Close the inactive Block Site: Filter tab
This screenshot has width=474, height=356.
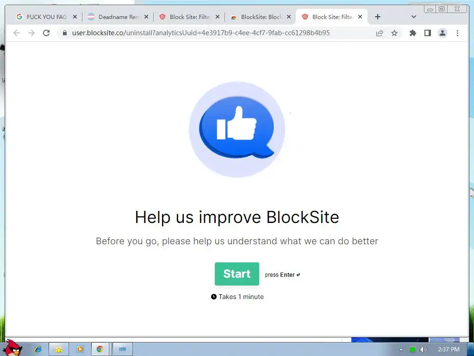click(x=218, y=17)
